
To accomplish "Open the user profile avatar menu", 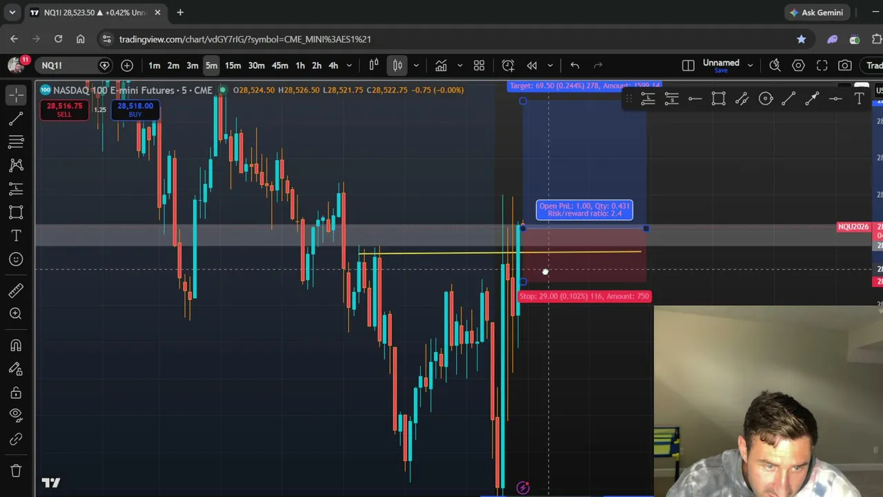I will click(16, 65).
